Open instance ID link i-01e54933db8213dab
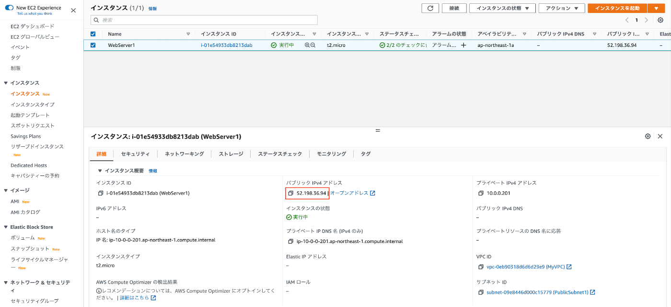The image size is (671, 307). click(226, 45)
